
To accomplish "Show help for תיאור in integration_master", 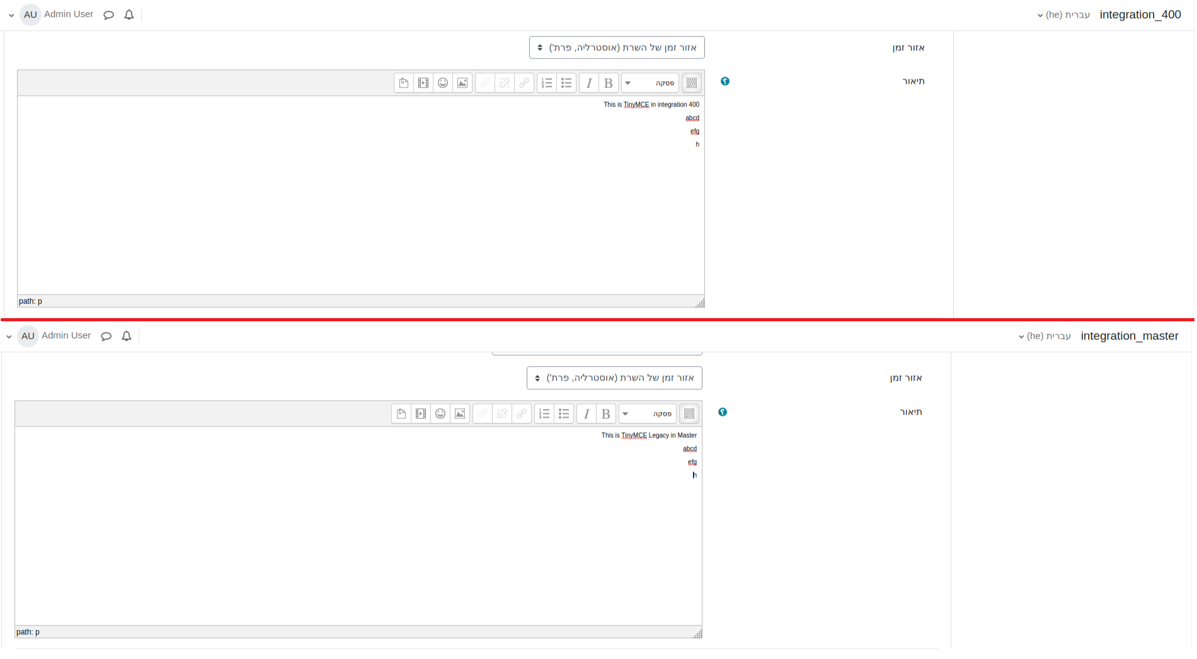I will pos(723,412).
